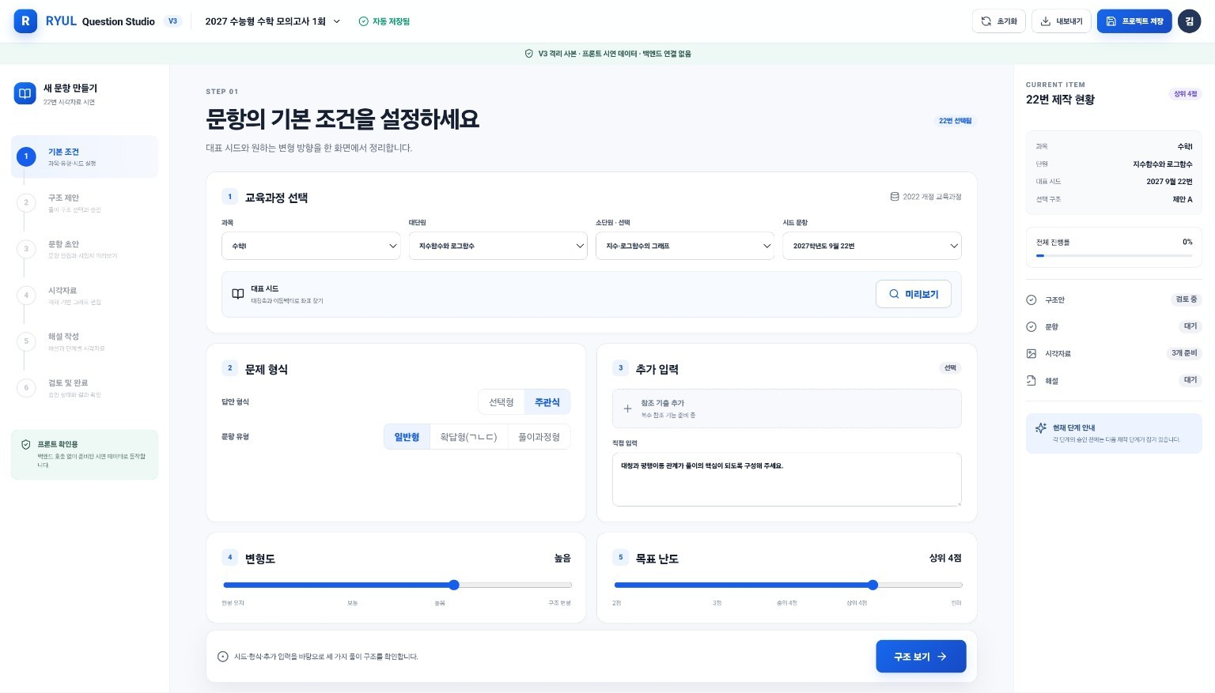
Task: Open the 소단원 dropdown 지수·로그함수의 그래프
Action: (685, 246)
